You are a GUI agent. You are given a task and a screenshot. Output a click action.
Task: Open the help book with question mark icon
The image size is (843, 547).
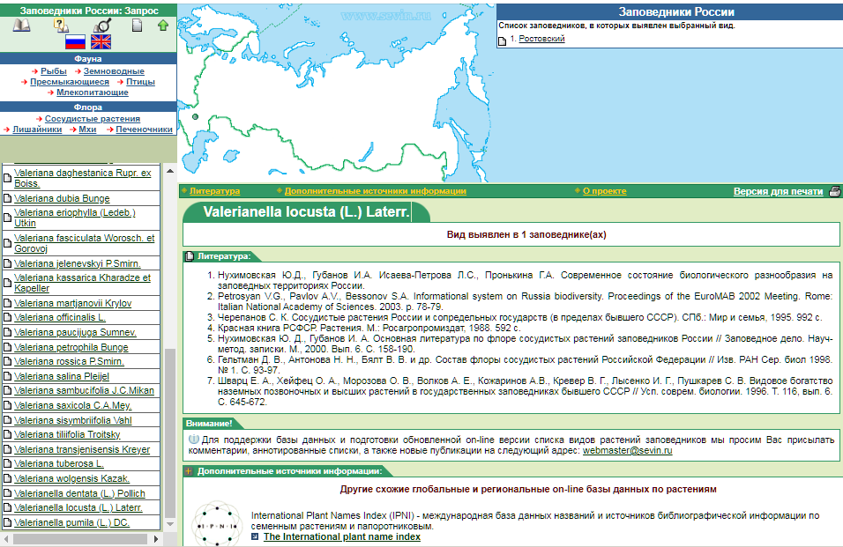62,25
